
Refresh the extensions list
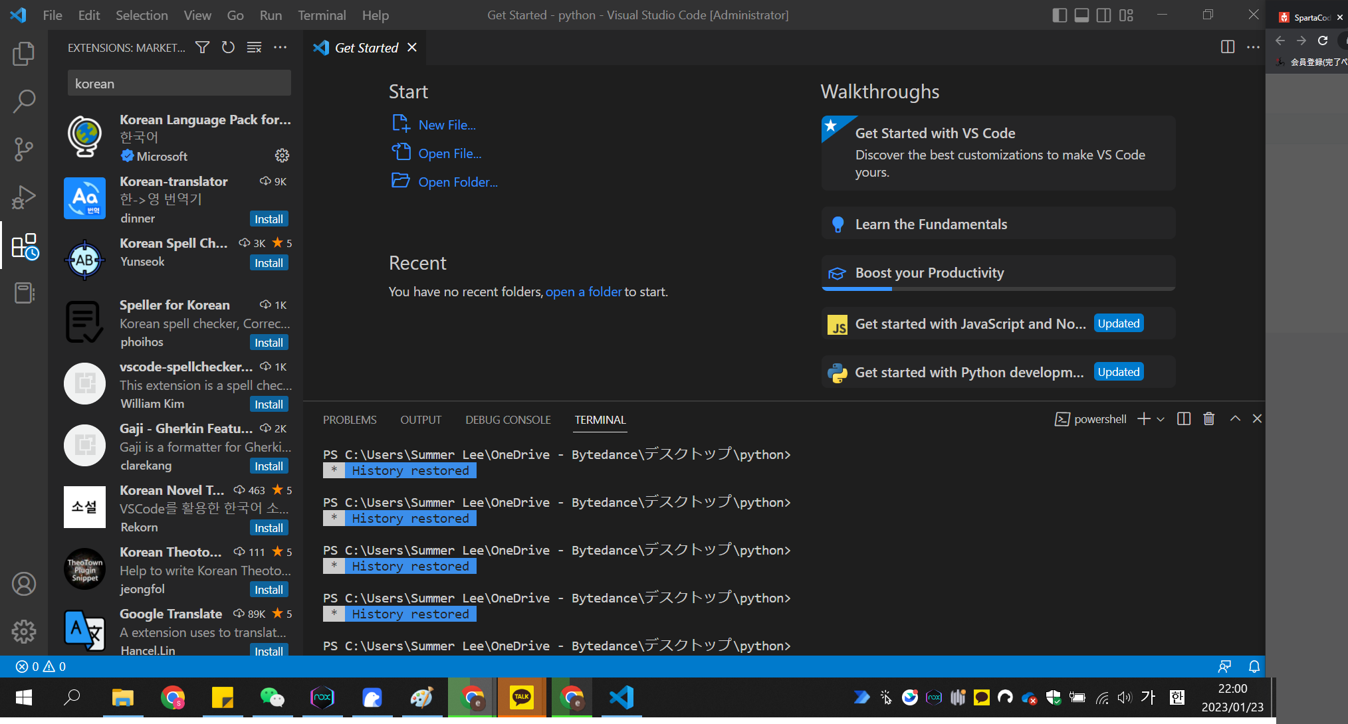[x=228, y=47]
